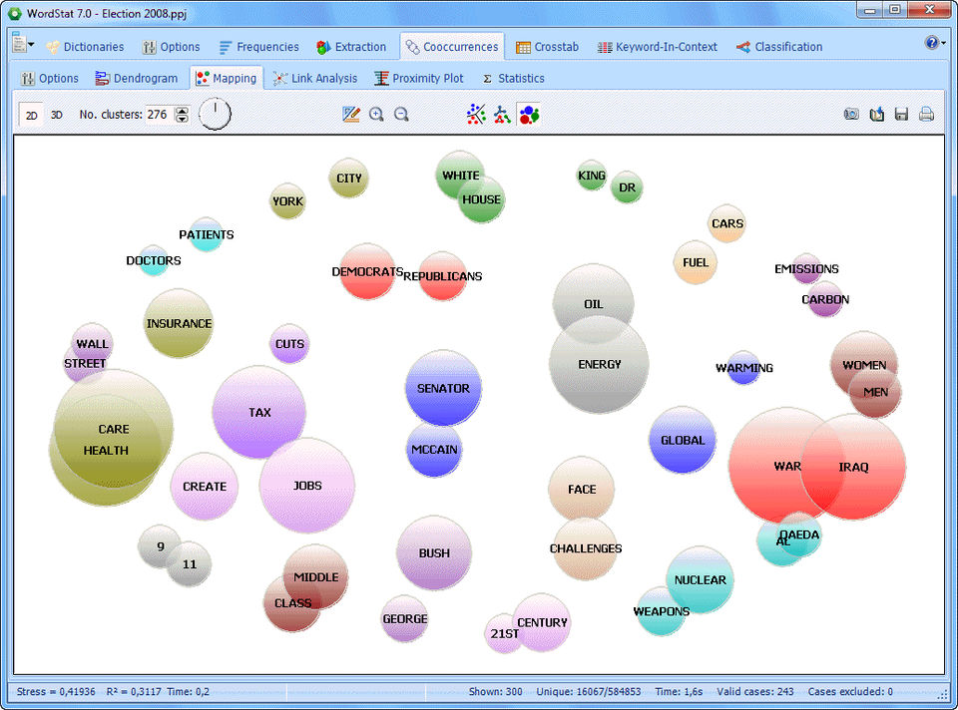Open the Cooccurrences Options sub-tab
This screenshot has width=958, height=710.
pyautogui.click(x=50, y=78)
